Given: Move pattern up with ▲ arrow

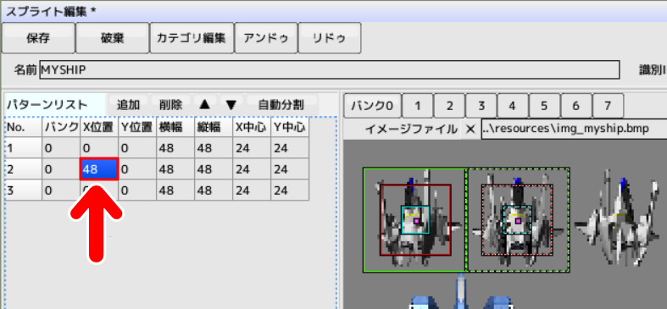Looking at the screenshot, I should coord(204,104).
